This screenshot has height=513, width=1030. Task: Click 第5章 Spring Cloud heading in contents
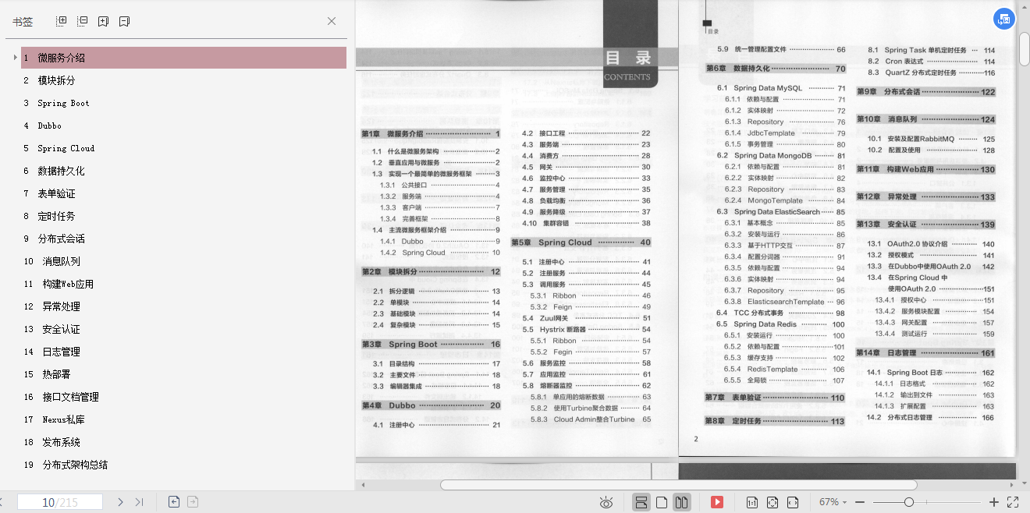(581, 242)
